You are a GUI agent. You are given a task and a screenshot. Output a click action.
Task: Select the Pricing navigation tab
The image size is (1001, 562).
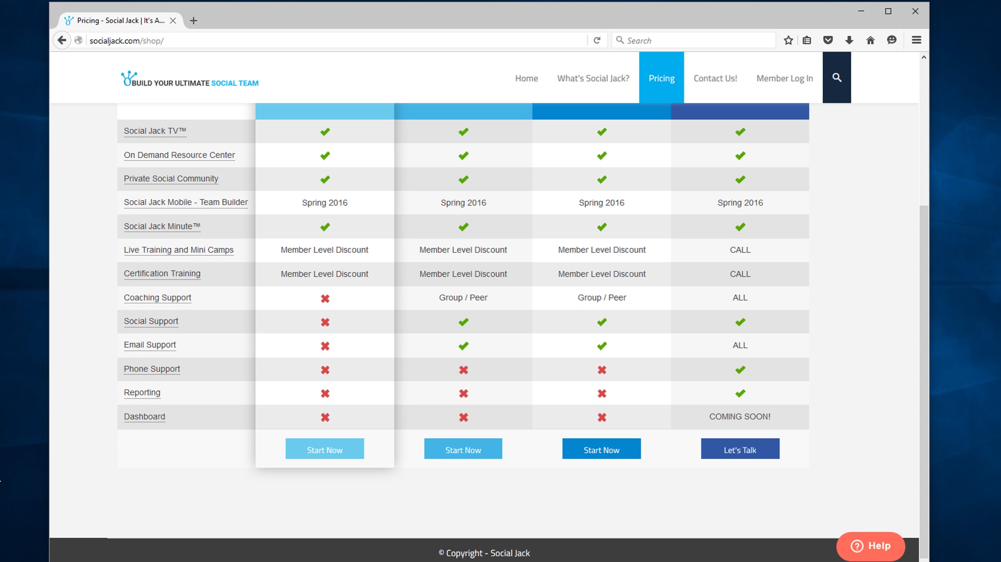[661, 78]
